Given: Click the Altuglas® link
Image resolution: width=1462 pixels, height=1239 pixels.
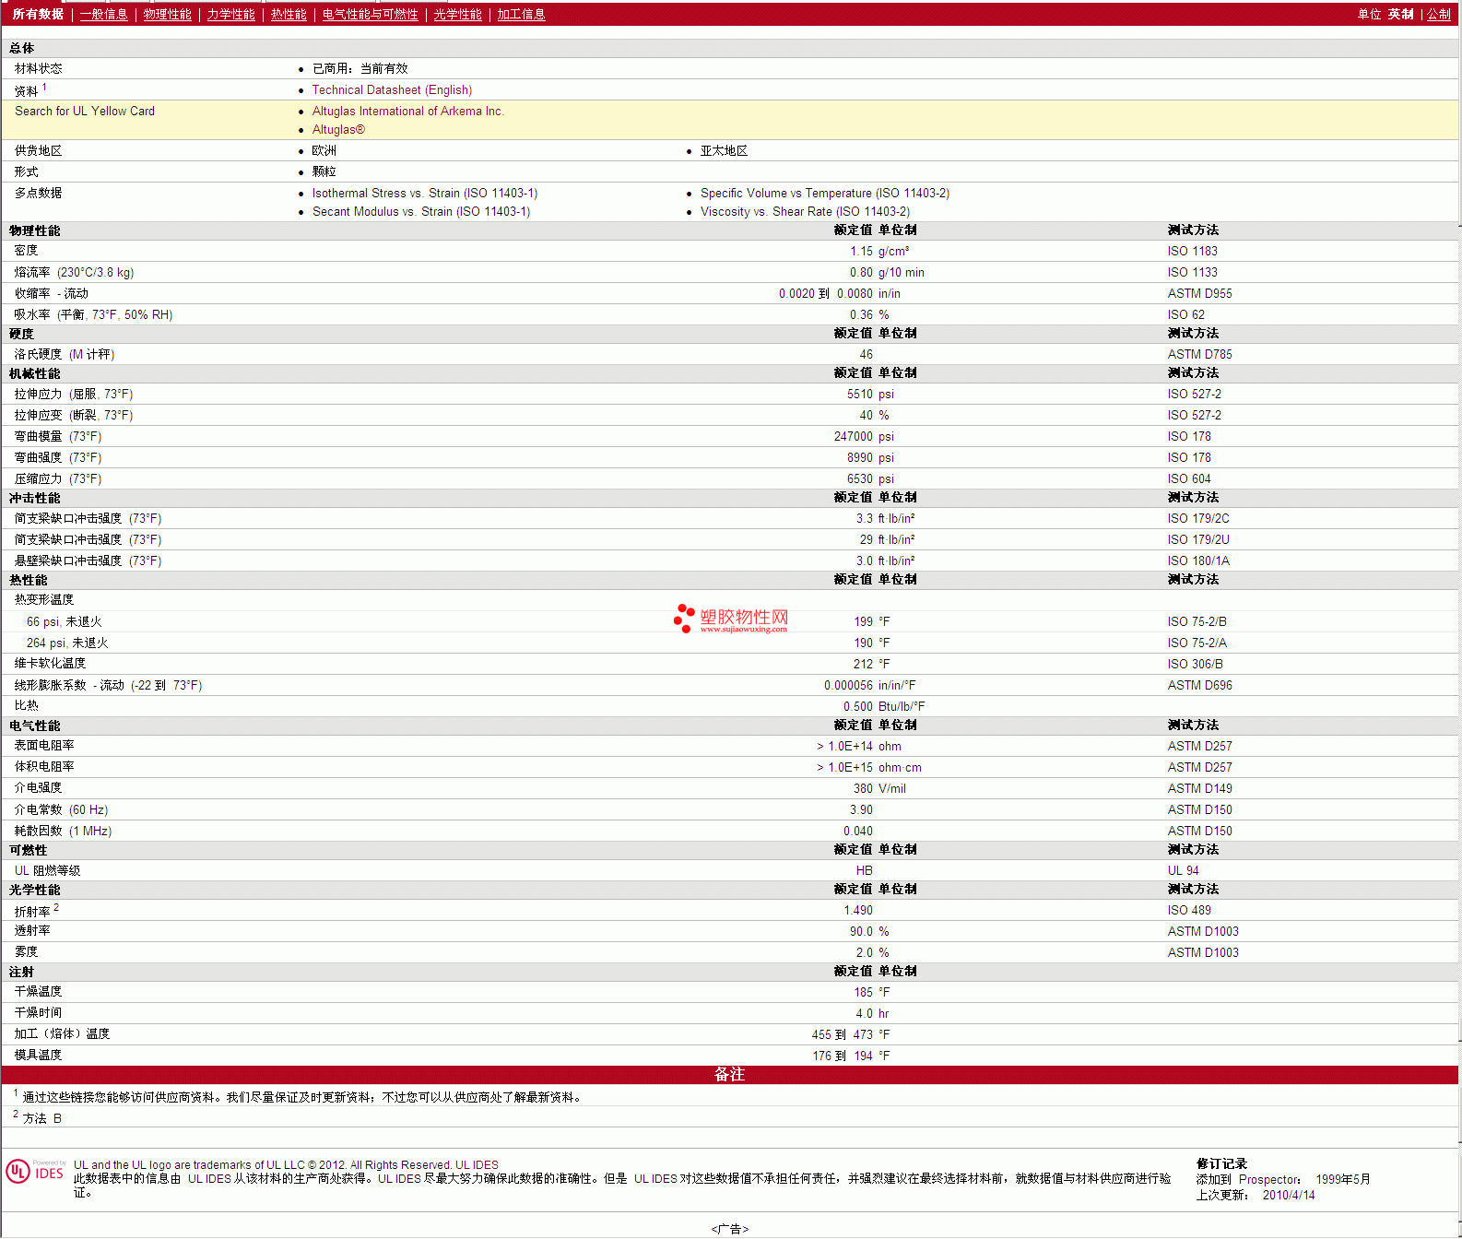Looking at the screenshot, I should pyautogui.click(x=338, y=130).
